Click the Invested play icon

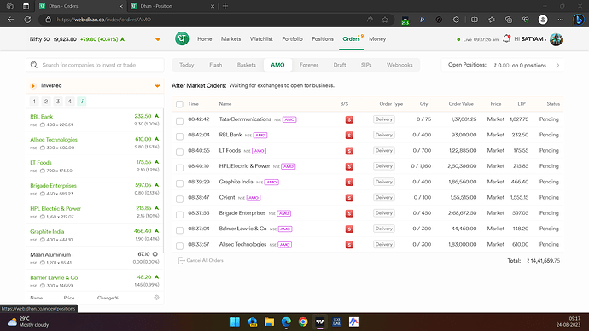tap(33, 86)
